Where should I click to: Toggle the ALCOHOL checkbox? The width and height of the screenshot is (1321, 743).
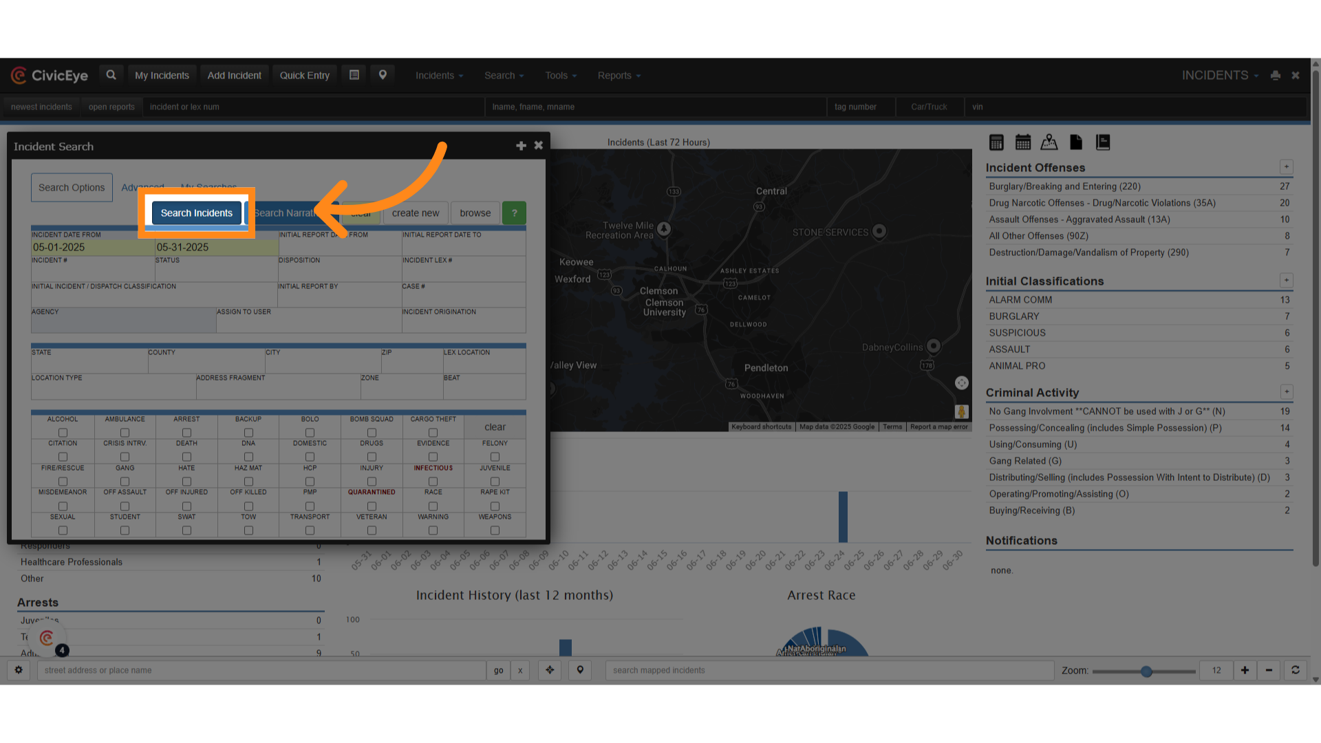point(63,433)
